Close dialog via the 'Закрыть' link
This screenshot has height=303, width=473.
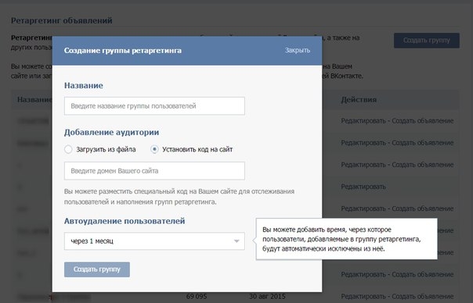[x=298, y=50]
